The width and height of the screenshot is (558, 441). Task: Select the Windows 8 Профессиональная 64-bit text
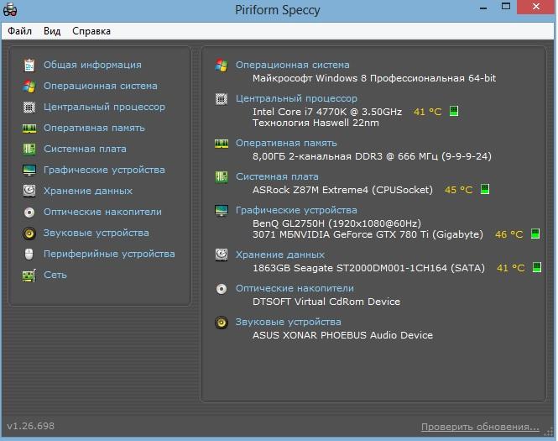point(374,78)
